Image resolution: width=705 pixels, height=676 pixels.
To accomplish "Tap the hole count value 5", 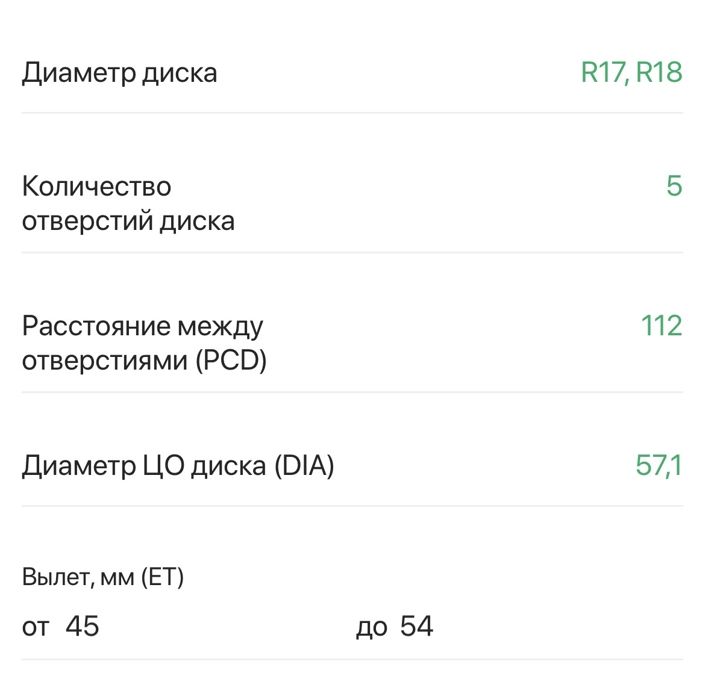I will tap(674, 186).
